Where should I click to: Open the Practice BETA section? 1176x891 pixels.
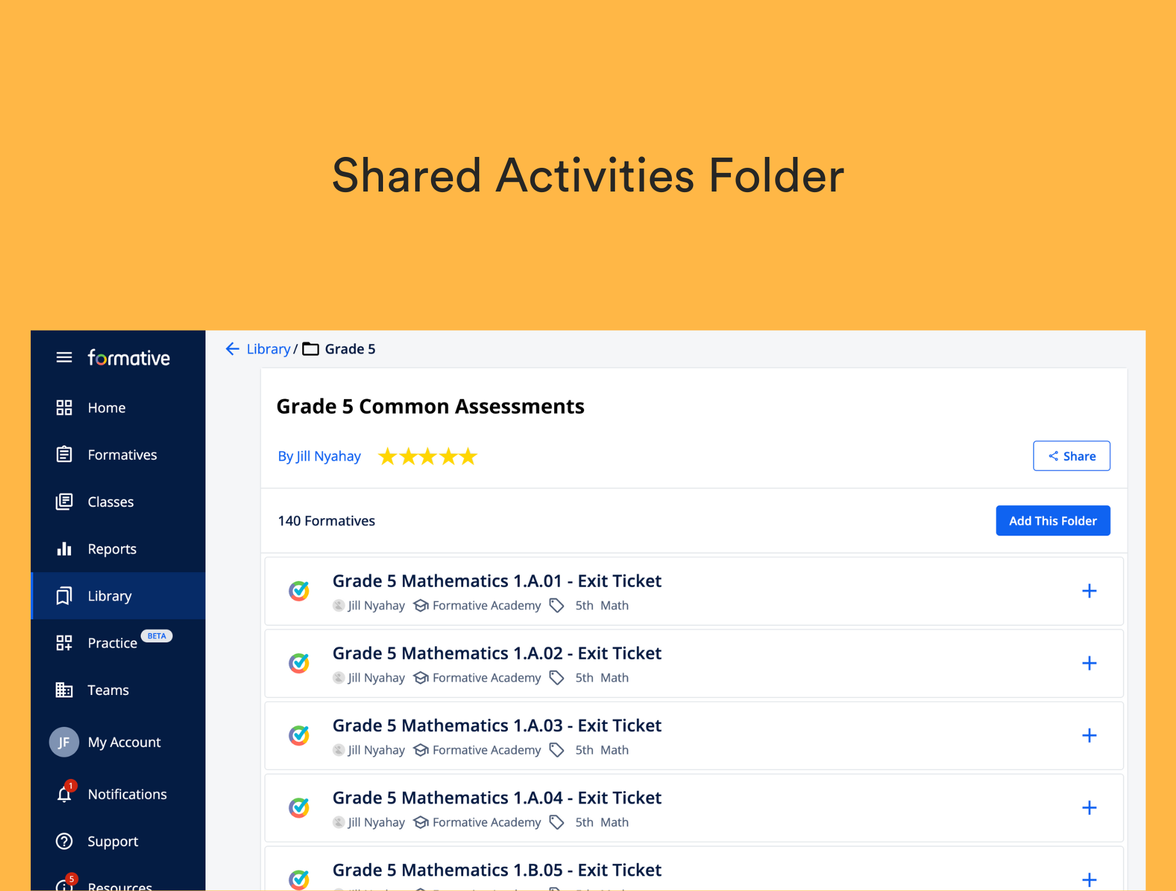pyautogui.click(x=112, y=642)
